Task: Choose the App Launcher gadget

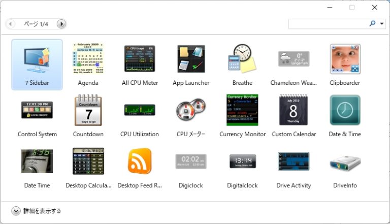Action: 191,59
